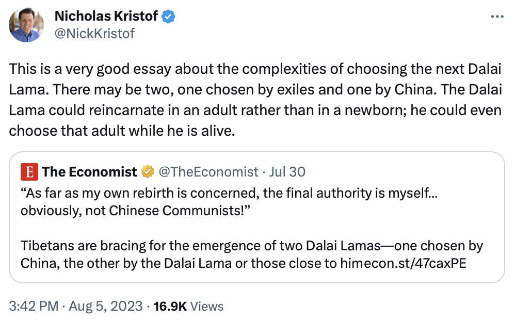The image size is (515, 320).
Task: Click the Jul 30 quoted tweet date
Action: pos(287,171)
